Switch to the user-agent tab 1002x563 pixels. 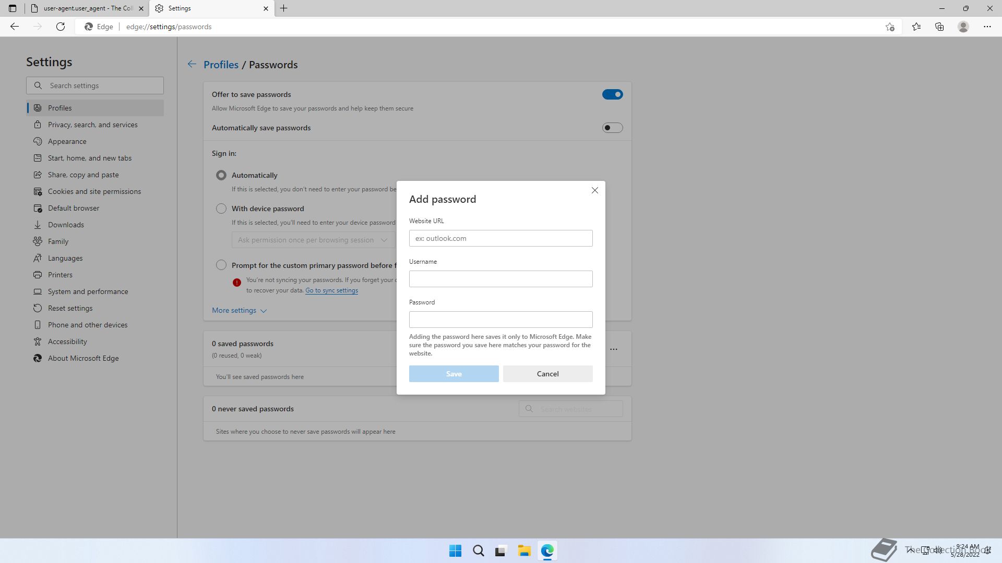(87, 8)
